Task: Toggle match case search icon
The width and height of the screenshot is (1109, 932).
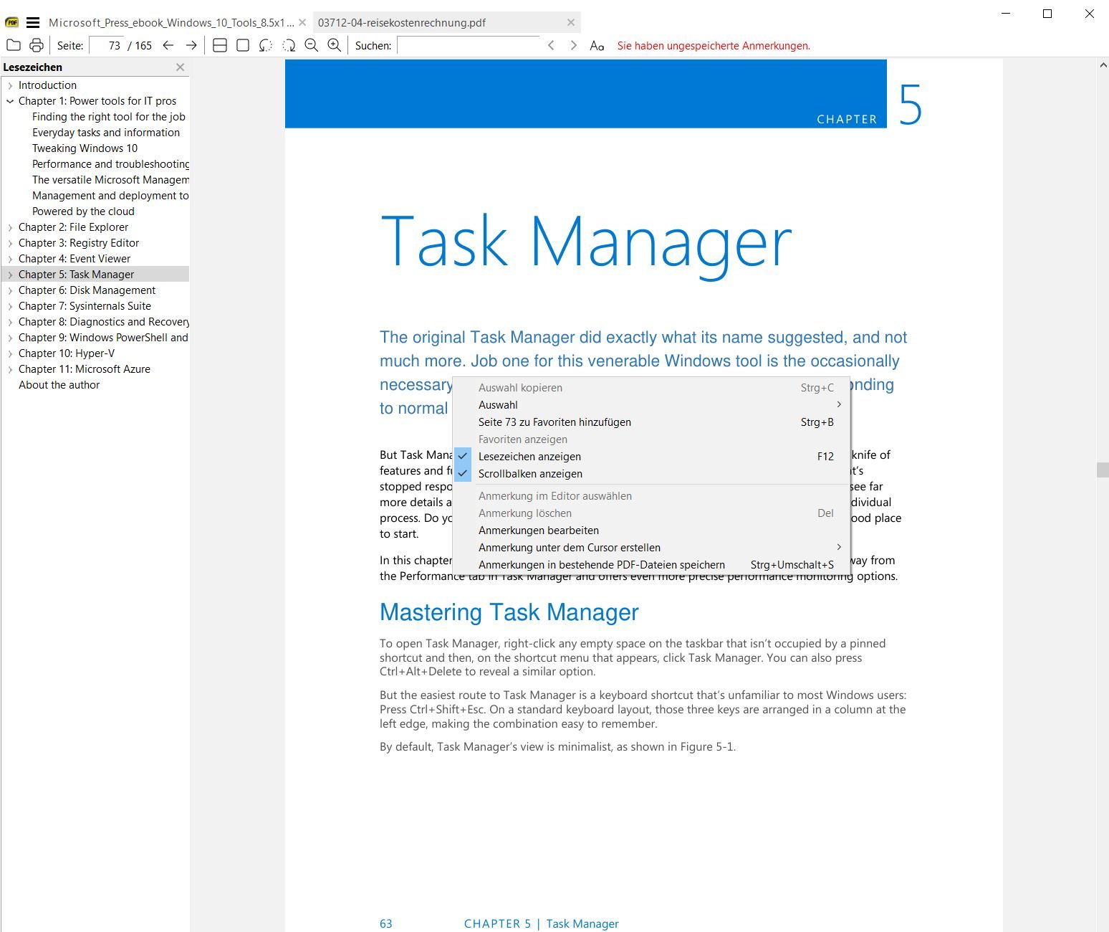Action: pyautogui.click(x=597, y=45)
